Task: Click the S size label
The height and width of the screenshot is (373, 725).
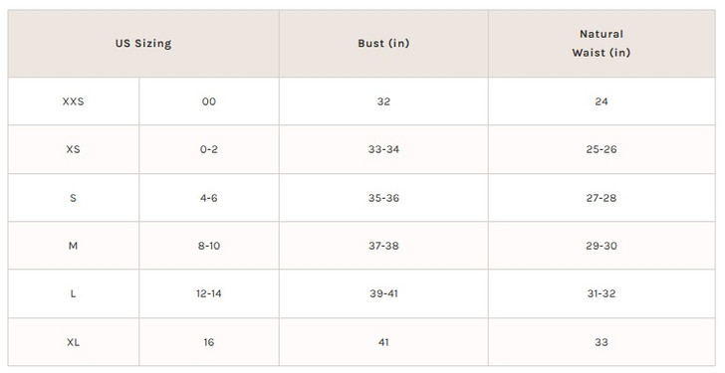Action: pos(73,198)
